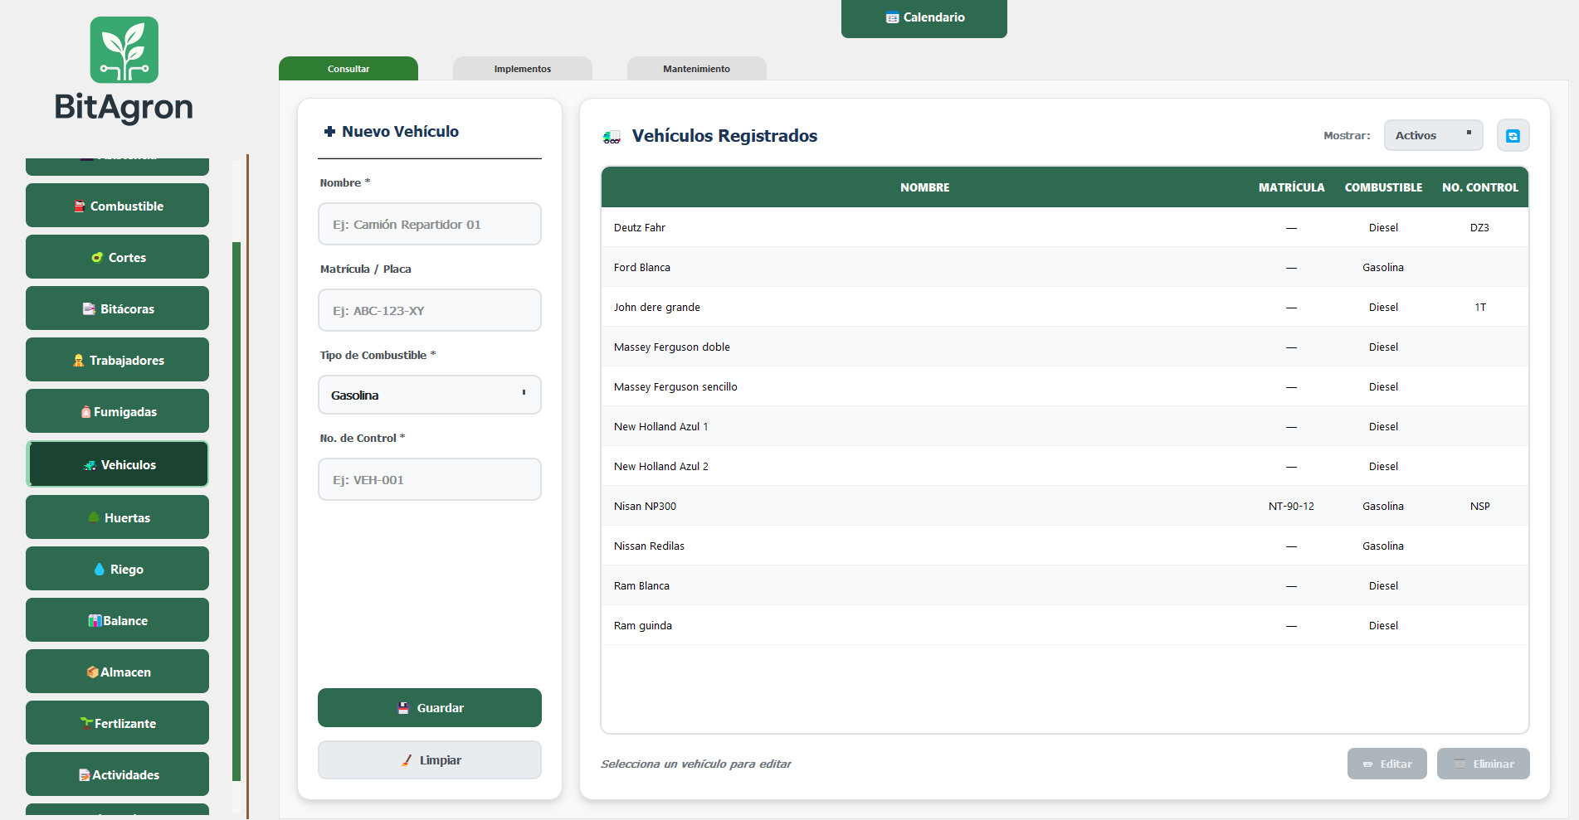Open the Bitácoras sidebar item

point(117,308)
